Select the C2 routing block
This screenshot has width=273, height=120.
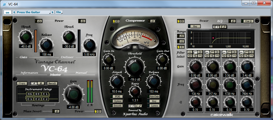coord(45,99)
